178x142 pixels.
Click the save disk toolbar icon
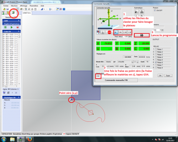tap(7, 9)
